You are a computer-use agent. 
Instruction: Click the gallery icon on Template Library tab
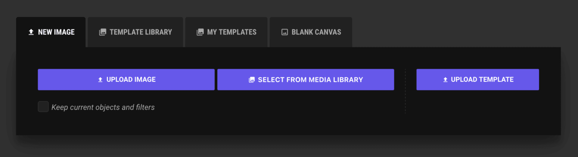[x=103, y=32]
